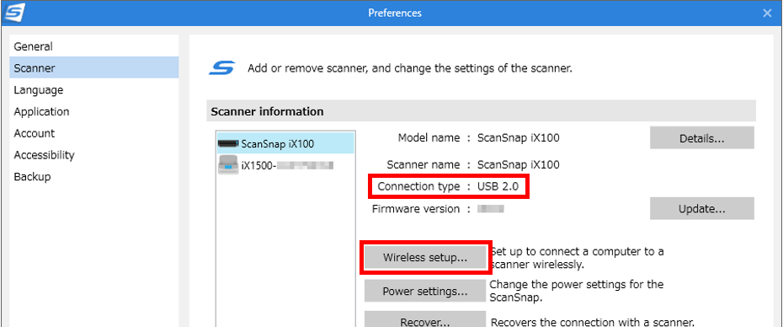Viewport: 783px width, 327px height.
Task: Select the ScanSnap iX100 scanner icon in the list
Action: (x=228, y=144)
